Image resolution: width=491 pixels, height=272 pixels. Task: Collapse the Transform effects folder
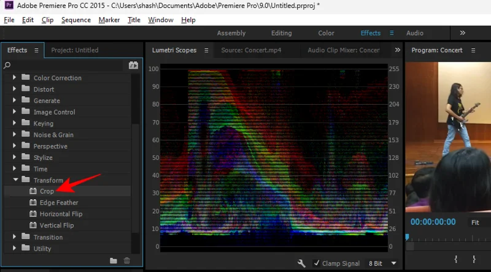point(15,180)
